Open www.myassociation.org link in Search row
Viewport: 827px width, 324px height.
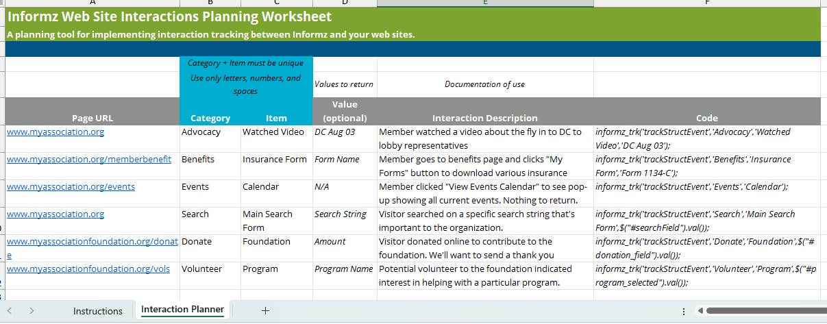point(55,214)
